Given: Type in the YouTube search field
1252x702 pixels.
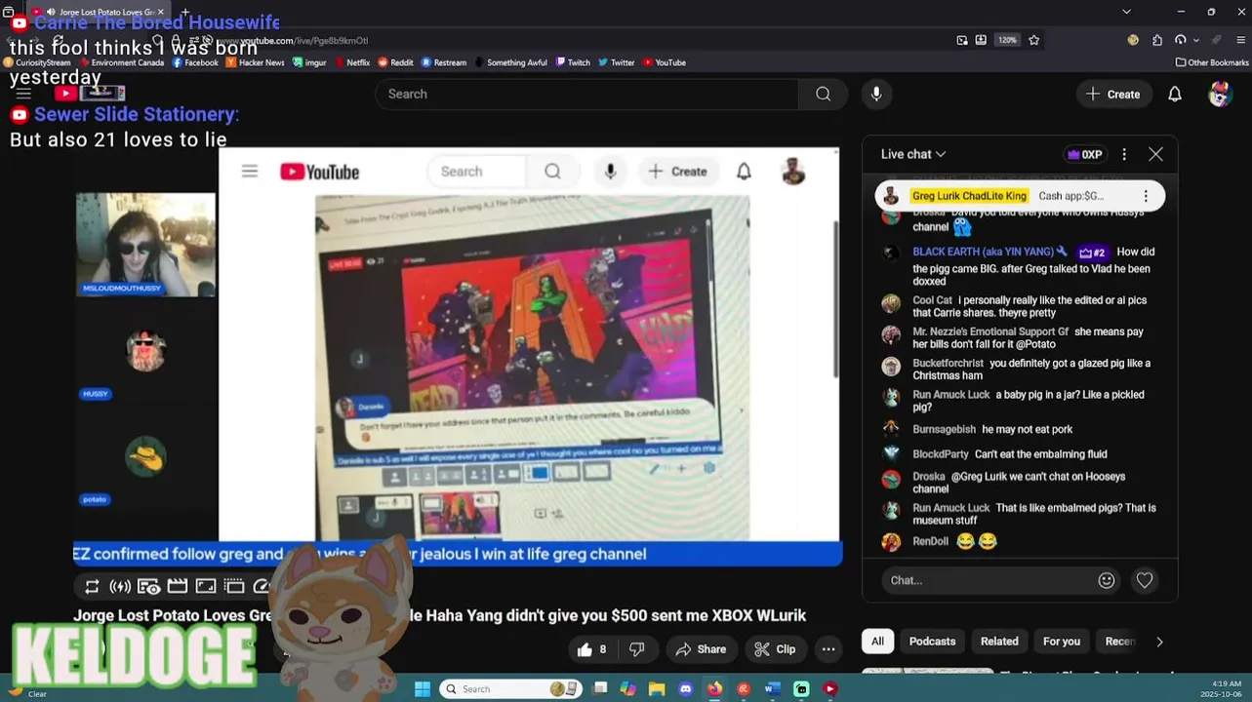Looking at the screenshot, I should pyautogui.click(x=586, y=94).
